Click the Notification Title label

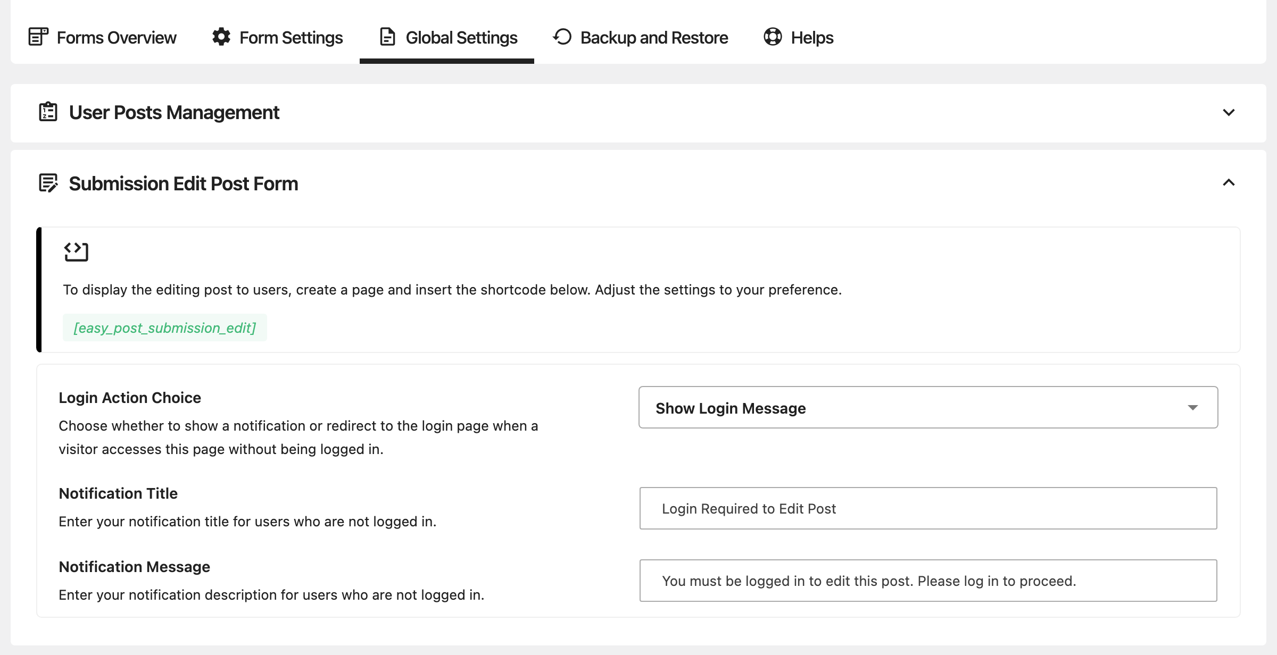coord(118,493)
